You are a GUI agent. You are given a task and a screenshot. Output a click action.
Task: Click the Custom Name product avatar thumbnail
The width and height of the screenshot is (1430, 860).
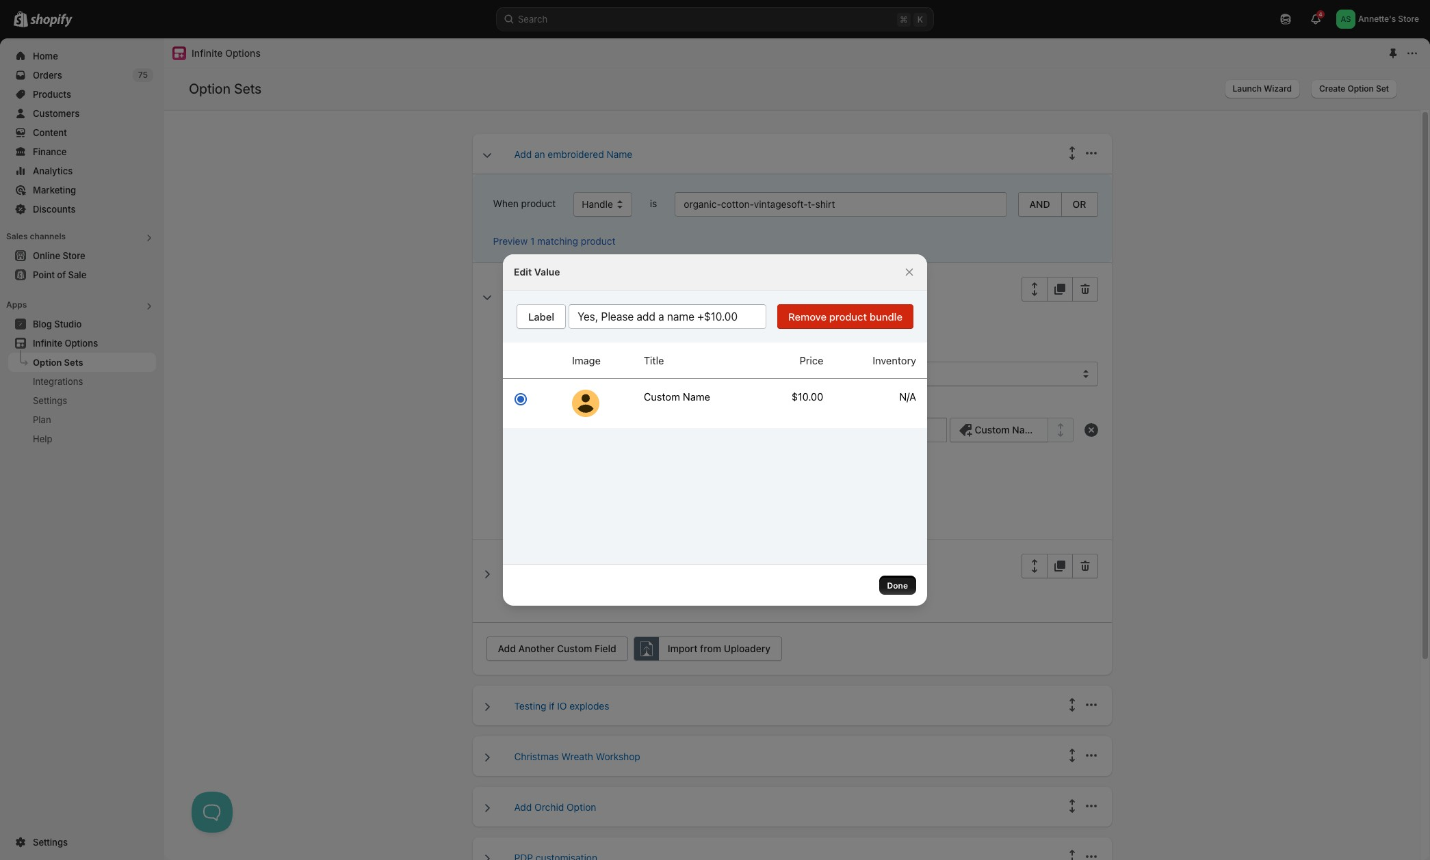[585, 403]
